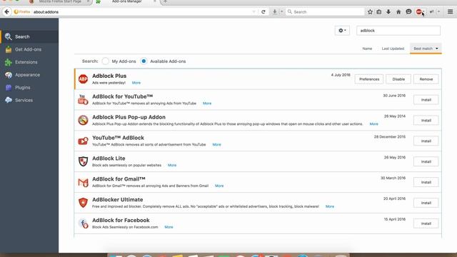Install AdBlock for Facebook
The height and width of the screenshot is (257, 457).
point(426,223)
